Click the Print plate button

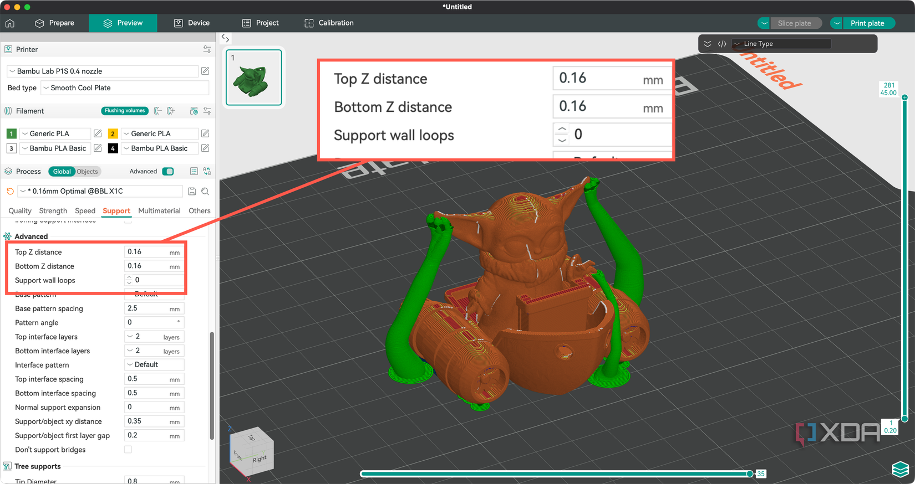click(x=868, y=23)
